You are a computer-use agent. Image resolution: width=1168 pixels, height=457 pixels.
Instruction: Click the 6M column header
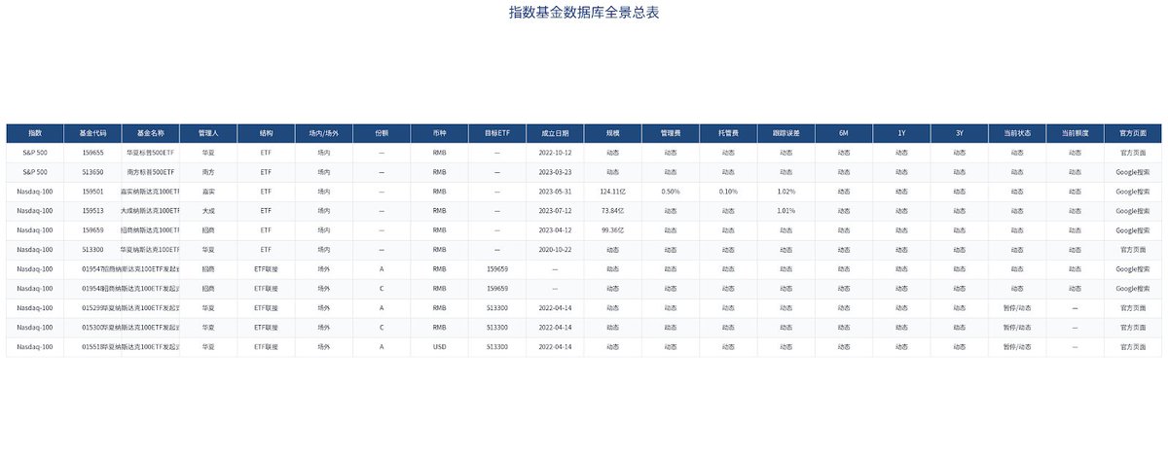(x=844, y=133)
